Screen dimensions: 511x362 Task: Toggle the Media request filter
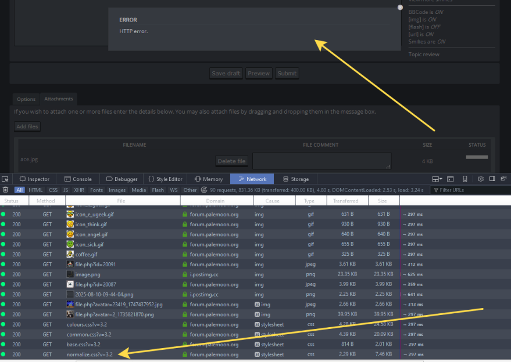(138, 190)
